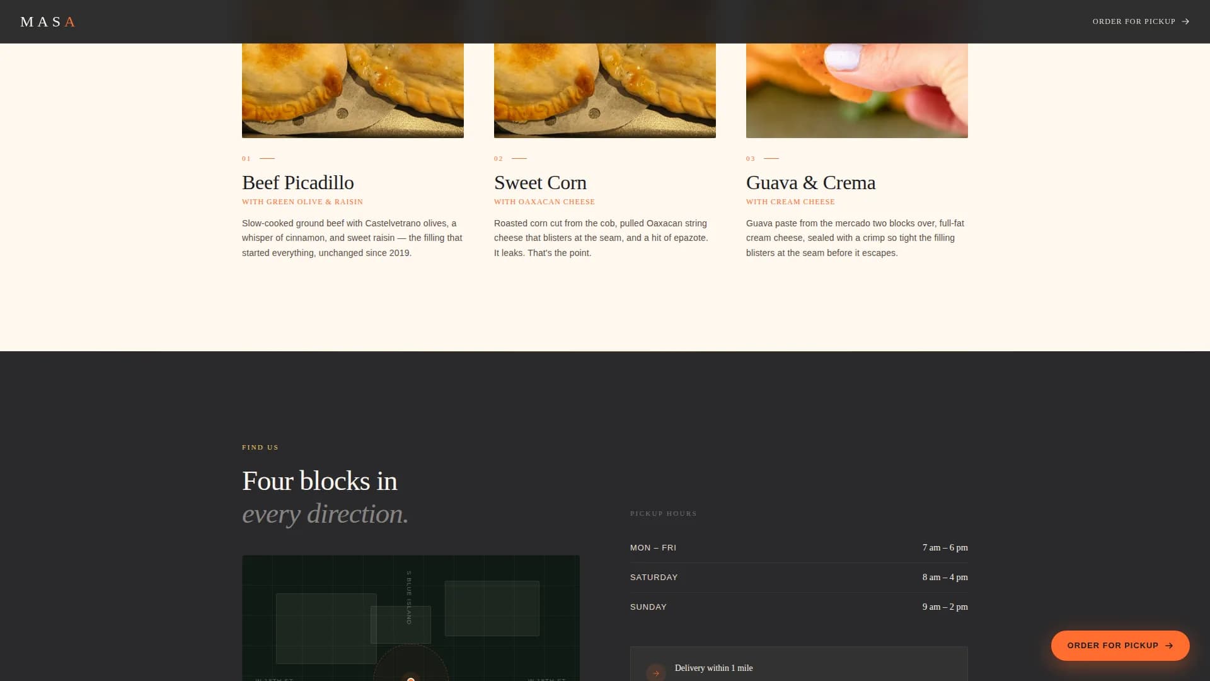The height and width of the screenshot is (681, 1210).
Task: Open the MASA logo home link
Action: click(x=48, y=22)
